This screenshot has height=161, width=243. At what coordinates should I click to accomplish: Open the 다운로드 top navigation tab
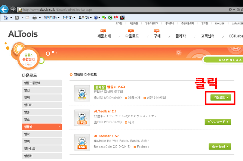132,36
